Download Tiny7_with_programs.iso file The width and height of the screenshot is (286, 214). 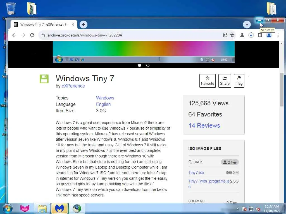coord(209,184)
